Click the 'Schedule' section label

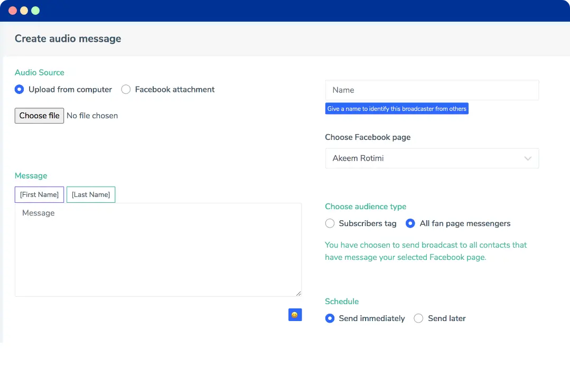[x=342, y=301]
